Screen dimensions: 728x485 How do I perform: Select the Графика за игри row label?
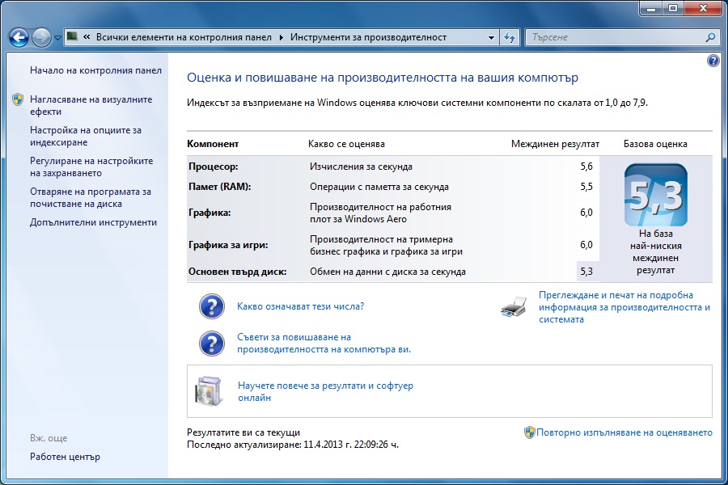228,245
